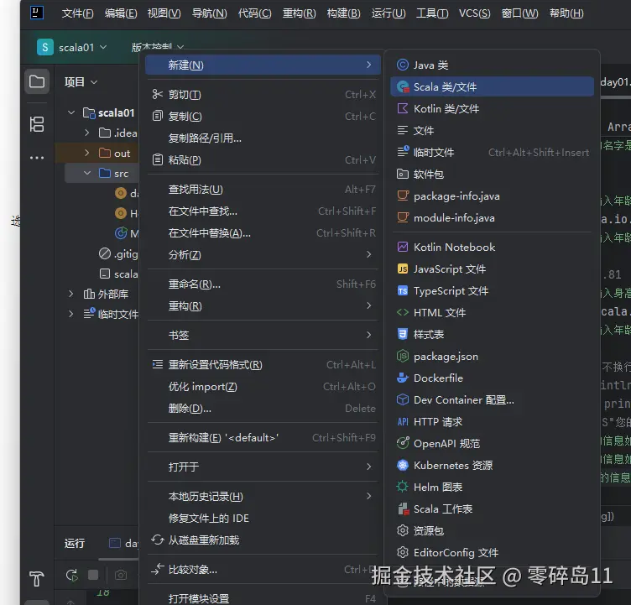
Task: Click the scissors Cut icon
Action: coord(158,94)
